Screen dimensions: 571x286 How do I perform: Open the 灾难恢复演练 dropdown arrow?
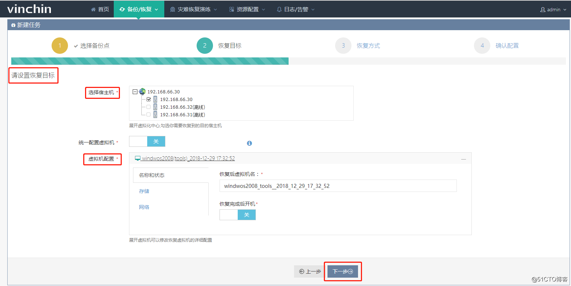[215, 10]
